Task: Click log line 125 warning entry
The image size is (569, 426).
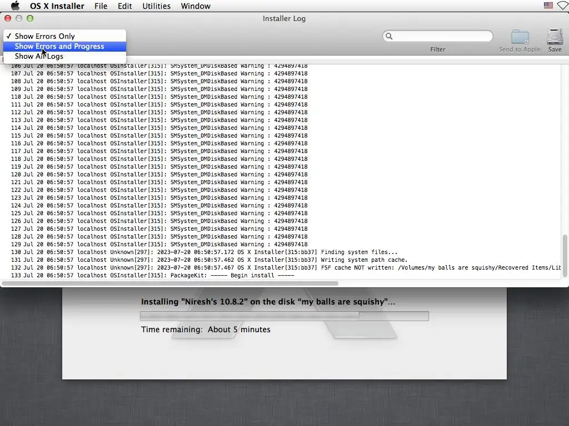Action: pos(159,214)
